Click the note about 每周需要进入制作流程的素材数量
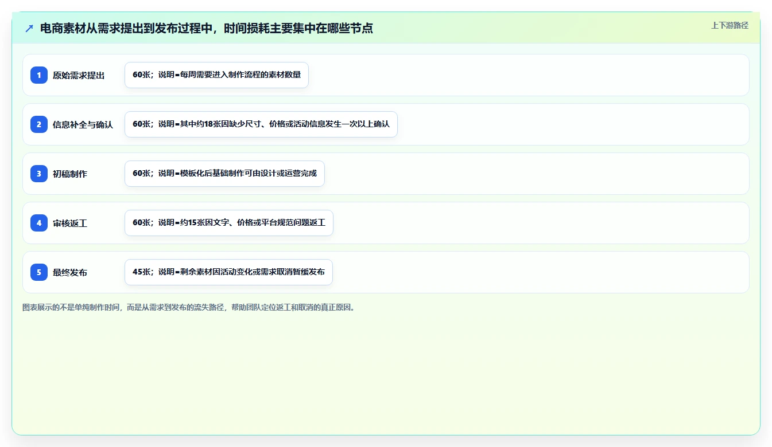The height and width of the screenshot is (447, 772). pos(216,75)
